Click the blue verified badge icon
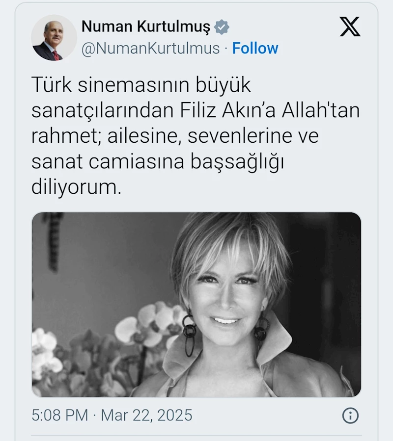393x441 pixels. (222, 27)
